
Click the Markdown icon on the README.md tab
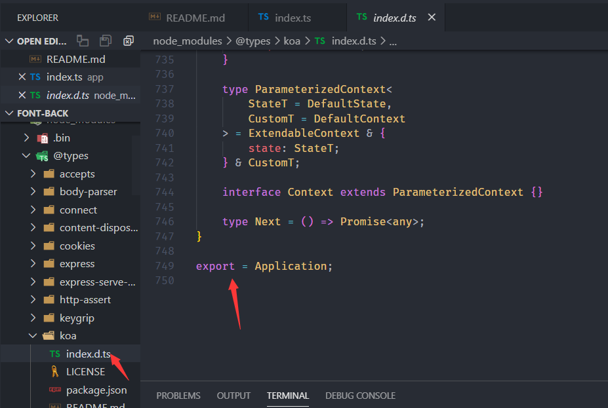(x=155, y=16)
